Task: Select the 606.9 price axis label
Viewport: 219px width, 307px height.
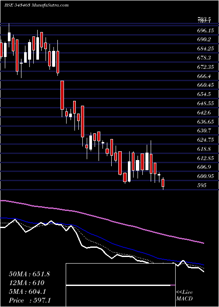Action: tap(204, 167)
